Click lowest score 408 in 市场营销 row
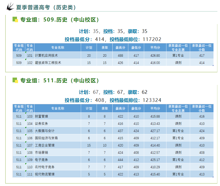The width and height of the screenshot is (220, 186). coord(136,153)
